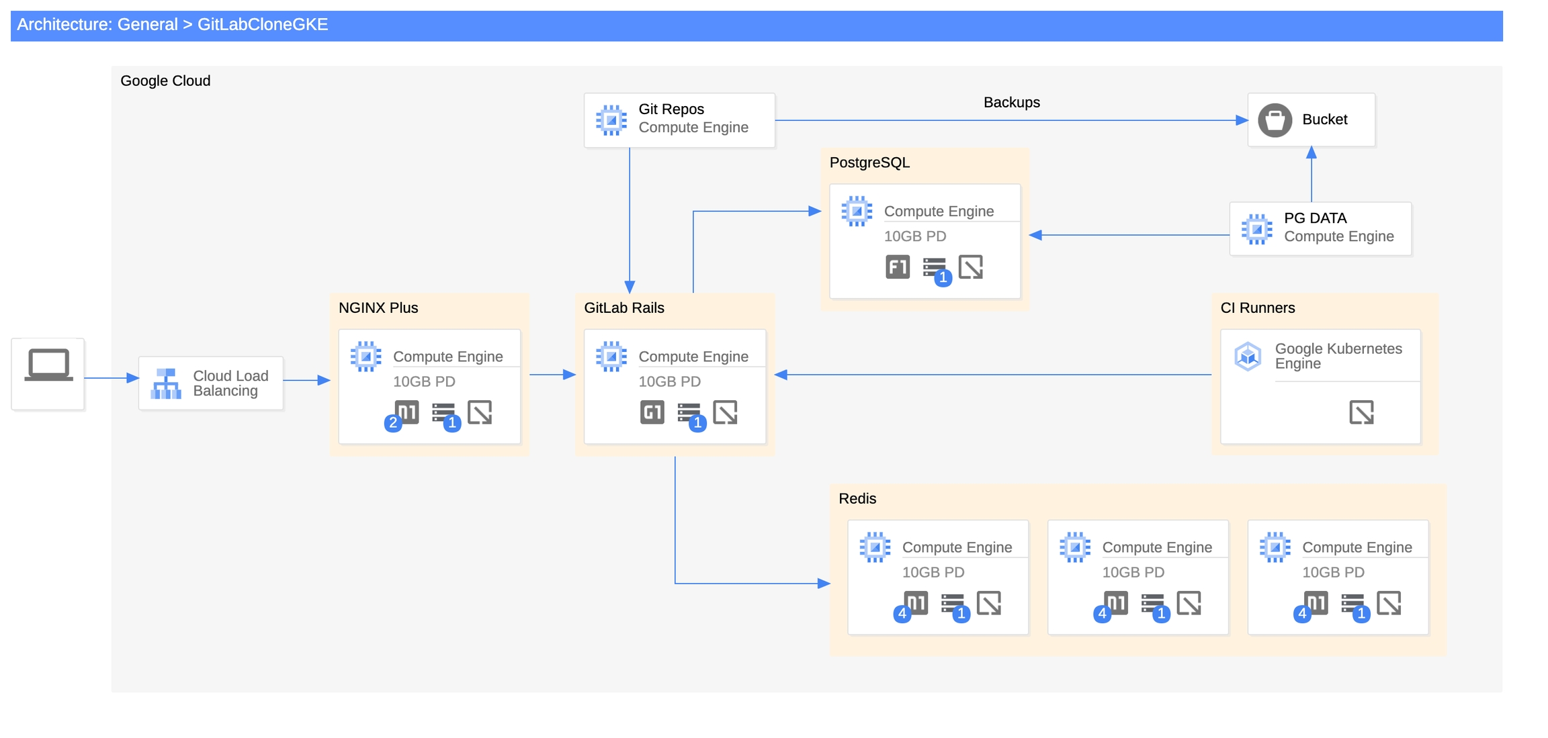Select Compute Engine text in NGINX Plus card

coord(448,357)
